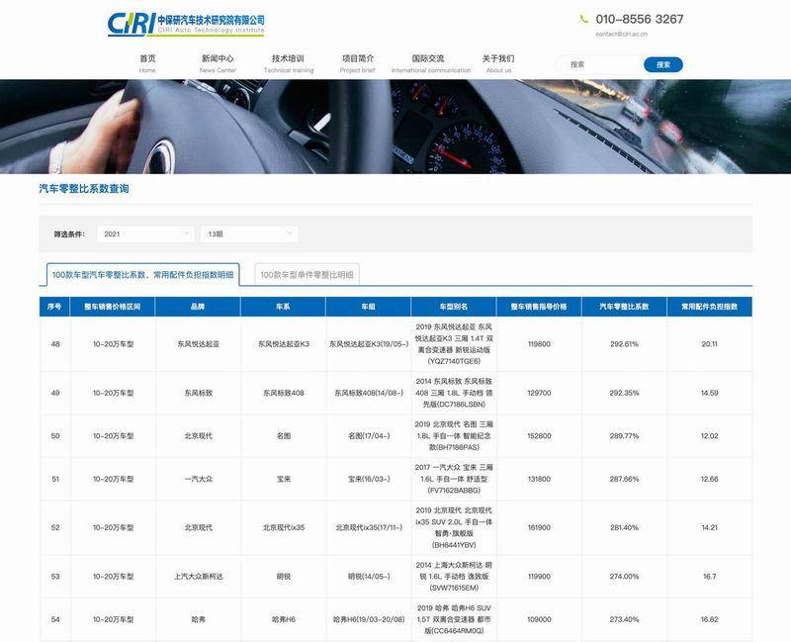Open the 新闻中心 News Center menu
This screenshot has width=791, height=642.
point(218,63)
